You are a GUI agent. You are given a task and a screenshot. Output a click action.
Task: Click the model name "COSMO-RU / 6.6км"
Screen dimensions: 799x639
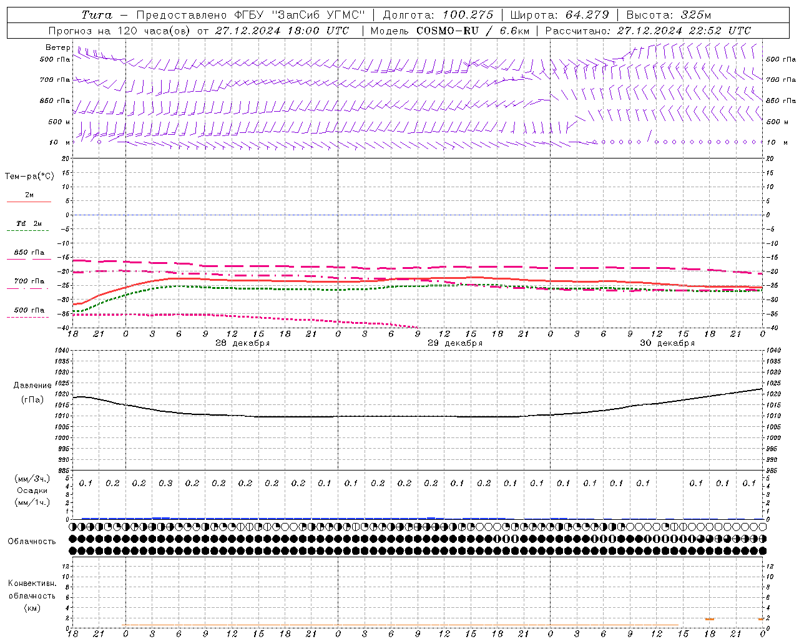coord(473,31)
